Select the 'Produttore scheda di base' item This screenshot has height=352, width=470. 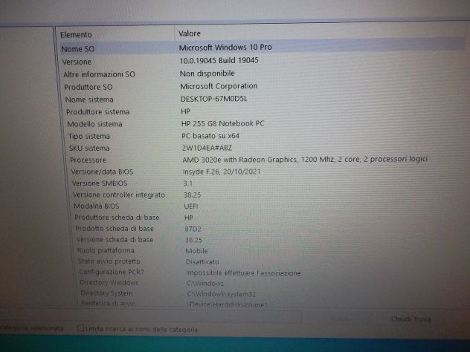(x=117, y=218)
